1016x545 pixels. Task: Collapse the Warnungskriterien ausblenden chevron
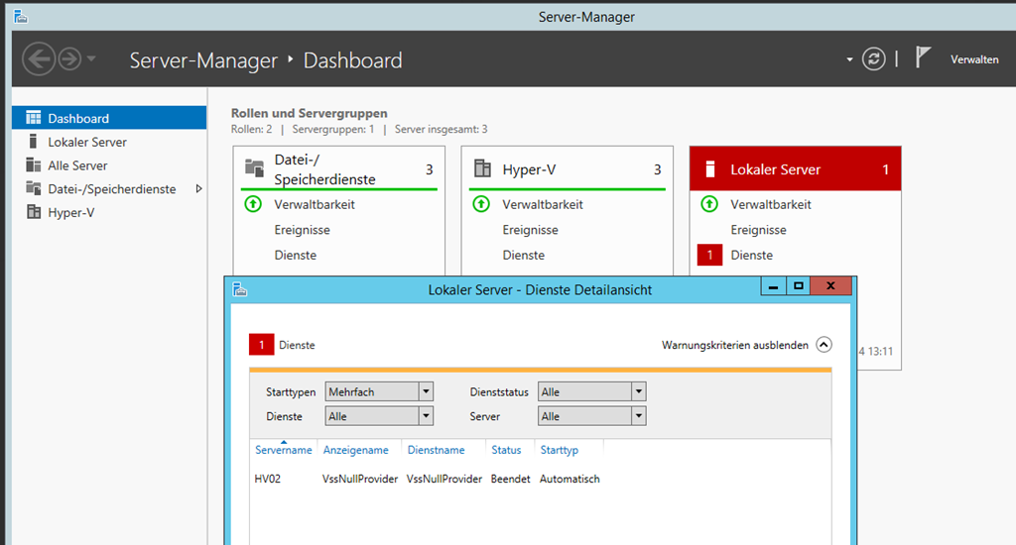coord(824,345)
